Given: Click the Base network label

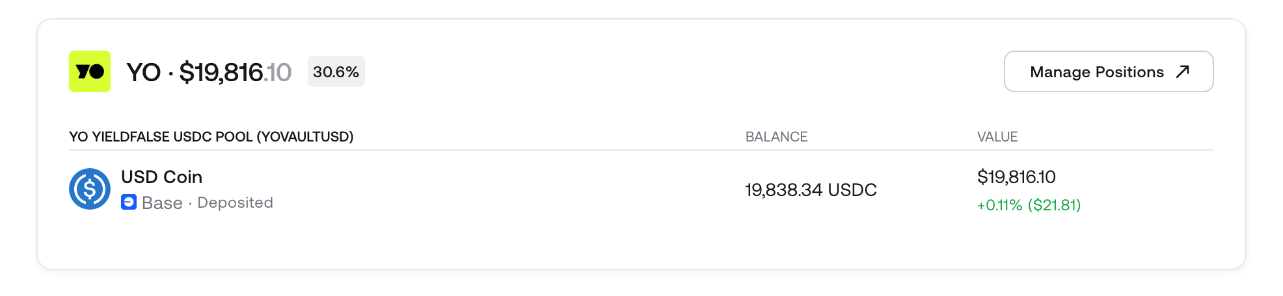Looking at the screenshot, I should 162,203.
